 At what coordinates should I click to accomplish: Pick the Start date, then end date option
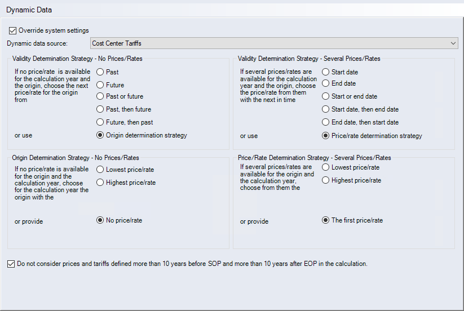click(x=326, y=109)
